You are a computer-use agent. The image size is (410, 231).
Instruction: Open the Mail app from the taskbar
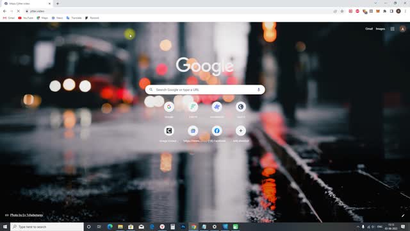point(141,227)
